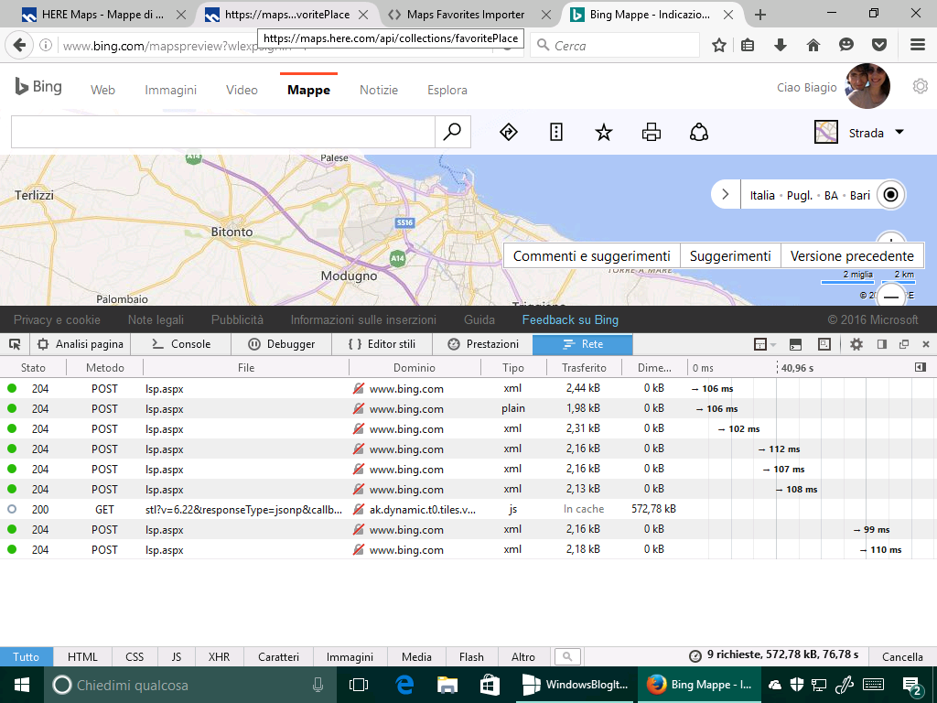937x703 pixels.
Task: Switch to the Console devtools tab
Action: (181, 344)
